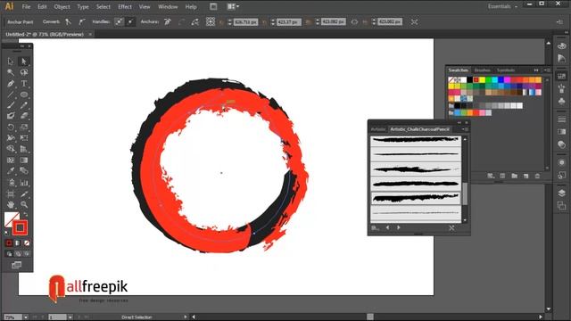Open the zoom level dropdown in status bar
This screenshot has width=571, height=321.
point(26,317)
